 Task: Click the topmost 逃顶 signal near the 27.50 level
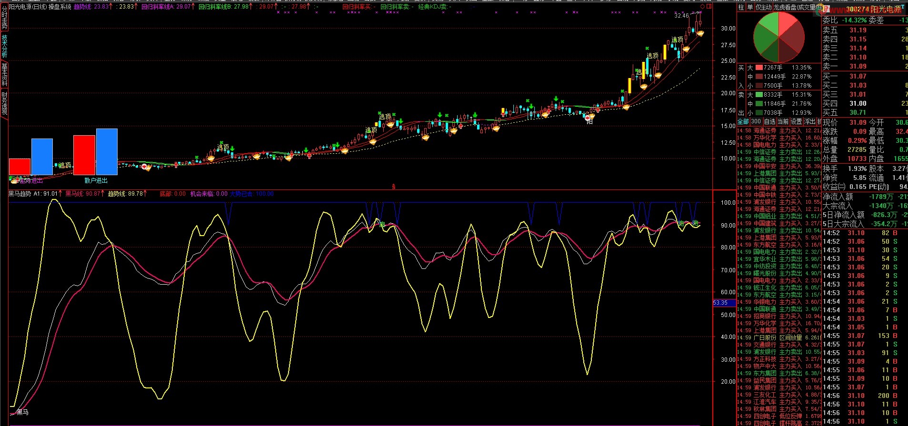pos(677,40)
